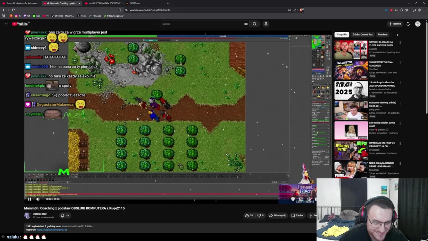The height and width of the screenshot is (241, 428).
Task: Switch to NAJLEPSZE MOMENTY POLSKIEGO tab
Action: point(103,3)
